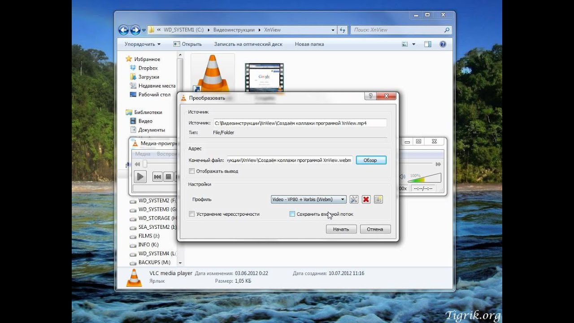Open Explorer help with the blue question mark
Image resolution: width=574 pixels, height=323 pixels.
(x=443, y=44)
